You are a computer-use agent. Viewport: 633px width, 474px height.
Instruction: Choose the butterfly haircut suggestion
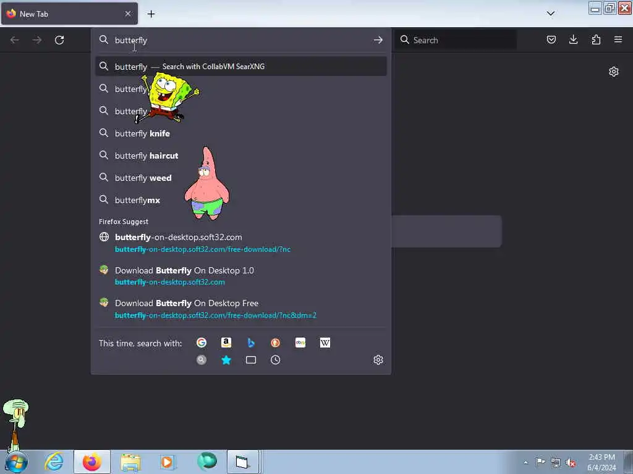point(240,156)
